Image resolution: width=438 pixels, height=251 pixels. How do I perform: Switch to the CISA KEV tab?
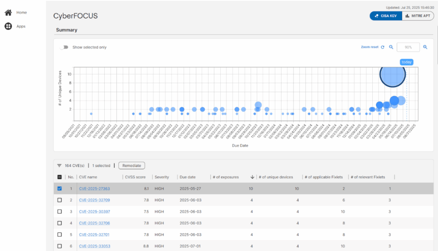tap(385, 16)
